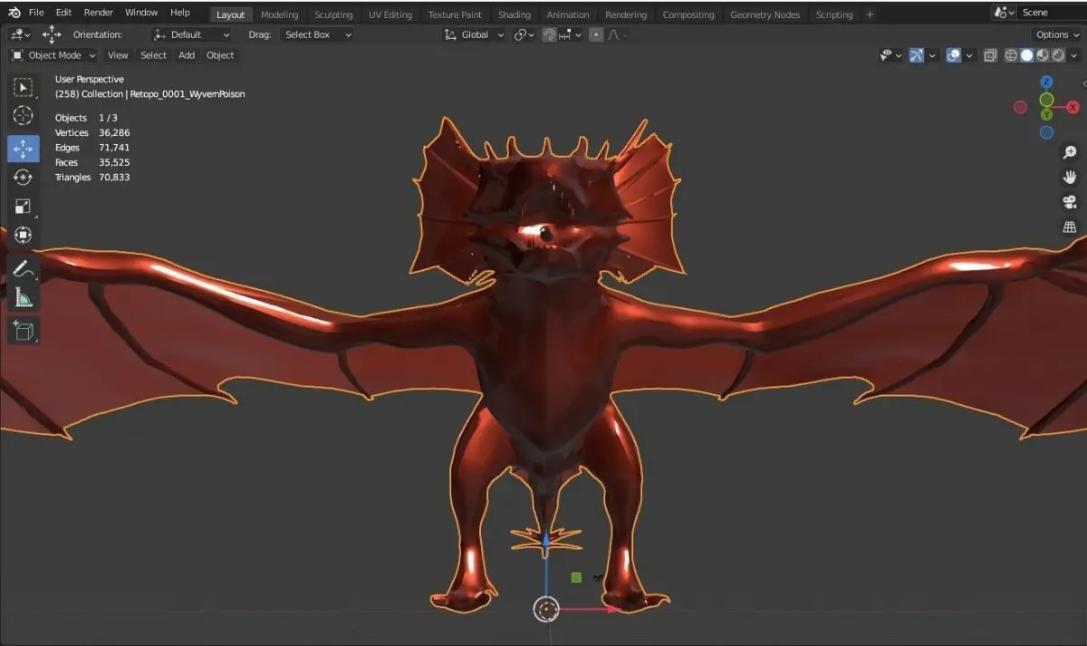Viewport: 1087px width, 646px height.
Task: Click the Scene name field
Action: (1050, 13)
